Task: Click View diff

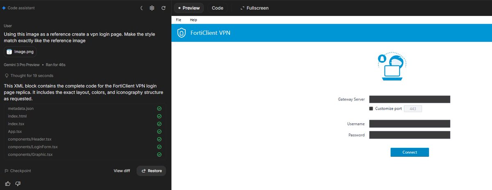Action: 122,171
